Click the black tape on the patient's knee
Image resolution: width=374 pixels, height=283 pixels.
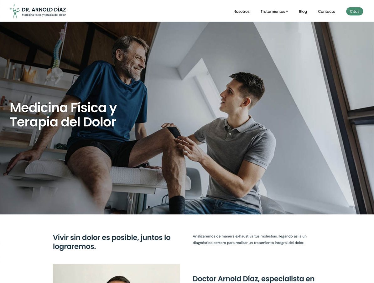[x=174, y=132]
